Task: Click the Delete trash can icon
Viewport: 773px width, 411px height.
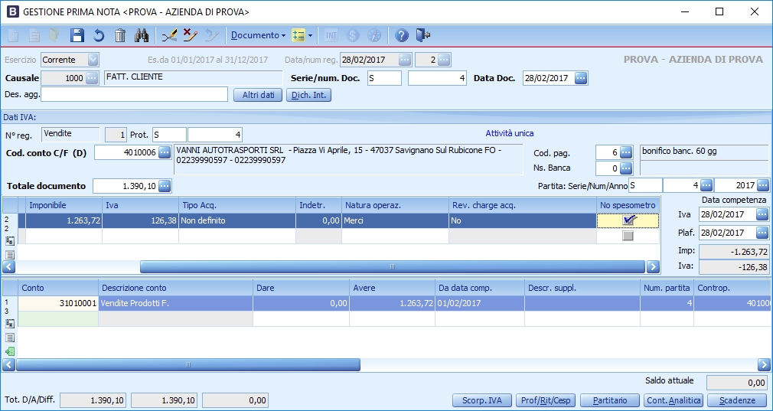Action: (x=120, y=35)
